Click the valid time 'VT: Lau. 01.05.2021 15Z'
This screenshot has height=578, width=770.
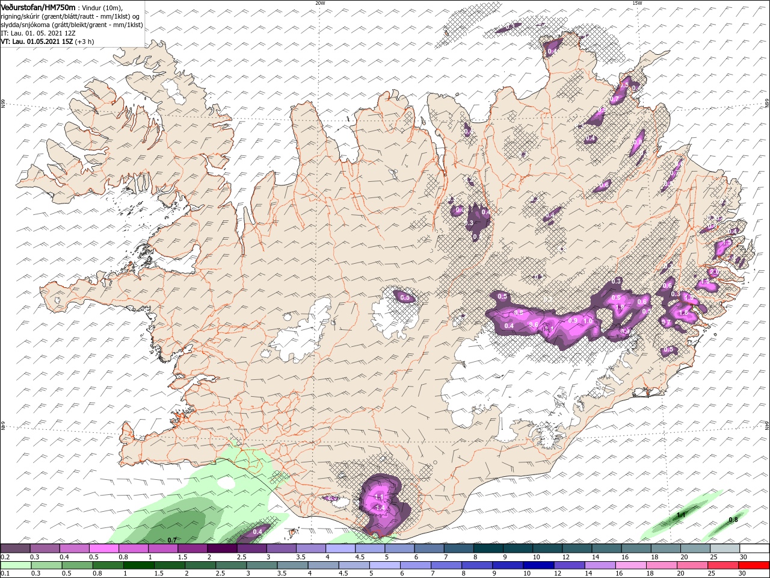[37, 42]
